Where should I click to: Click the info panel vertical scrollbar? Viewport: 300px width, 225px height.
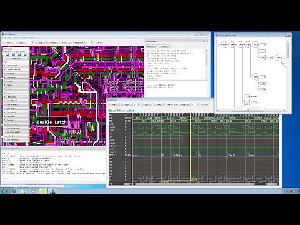pyautogui.click(x=207, y=64)
